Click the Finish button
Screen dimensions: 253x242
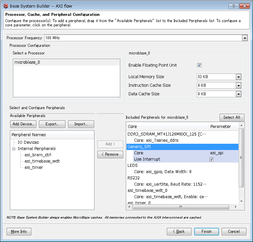click(x=206, y=231)
